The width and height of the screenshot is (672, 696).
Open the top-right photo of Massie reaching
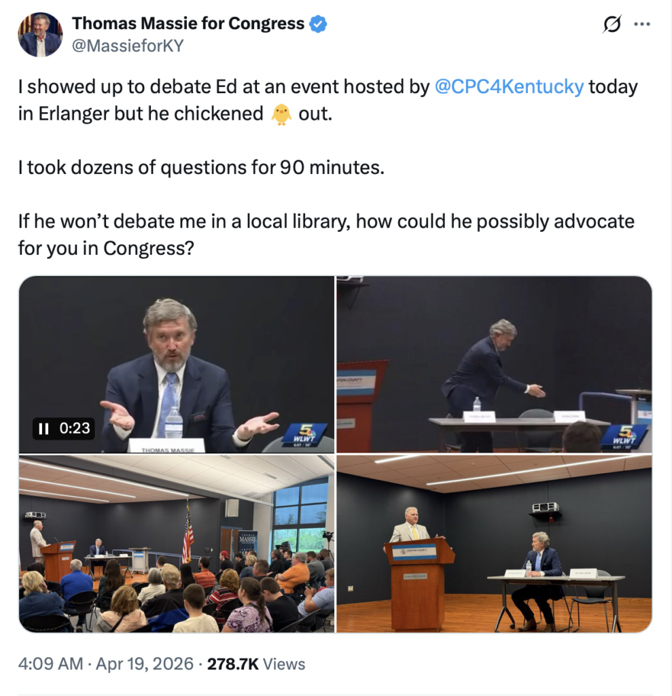point(494,364)
